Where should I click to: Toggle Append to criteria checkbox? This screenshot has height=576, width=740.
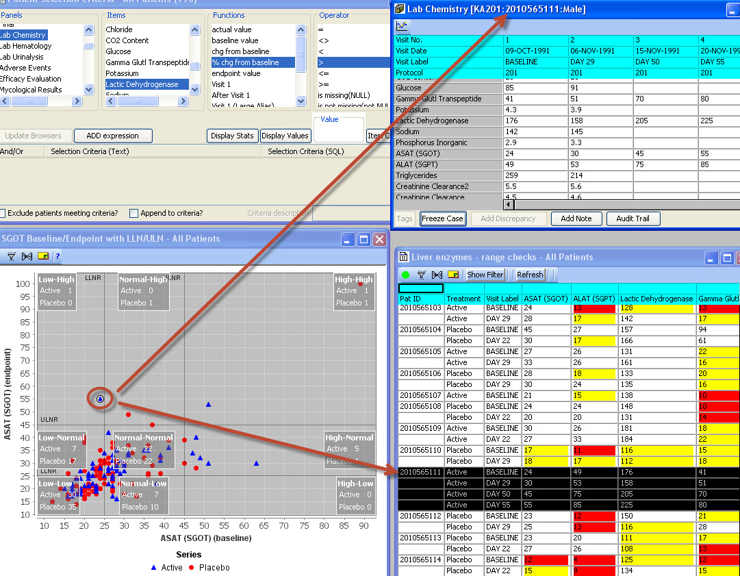pos(133,214)
